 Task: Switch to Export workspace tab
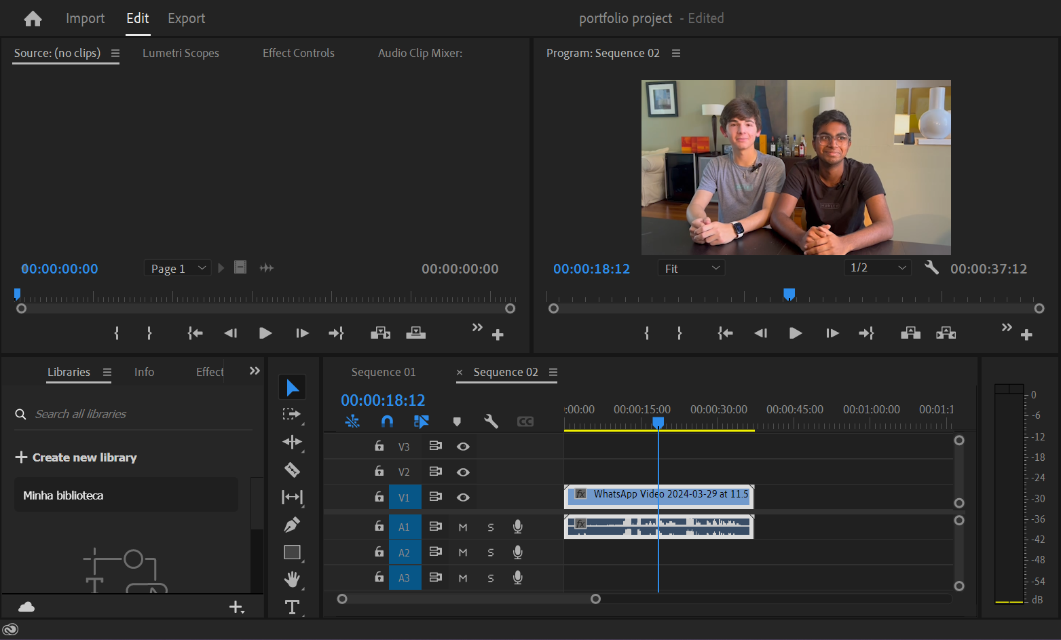click(187, 18)
